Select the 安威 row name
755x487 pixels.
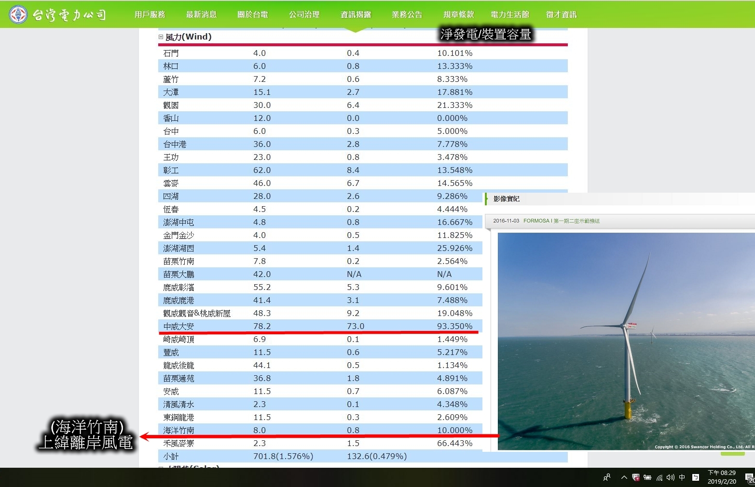171,391
